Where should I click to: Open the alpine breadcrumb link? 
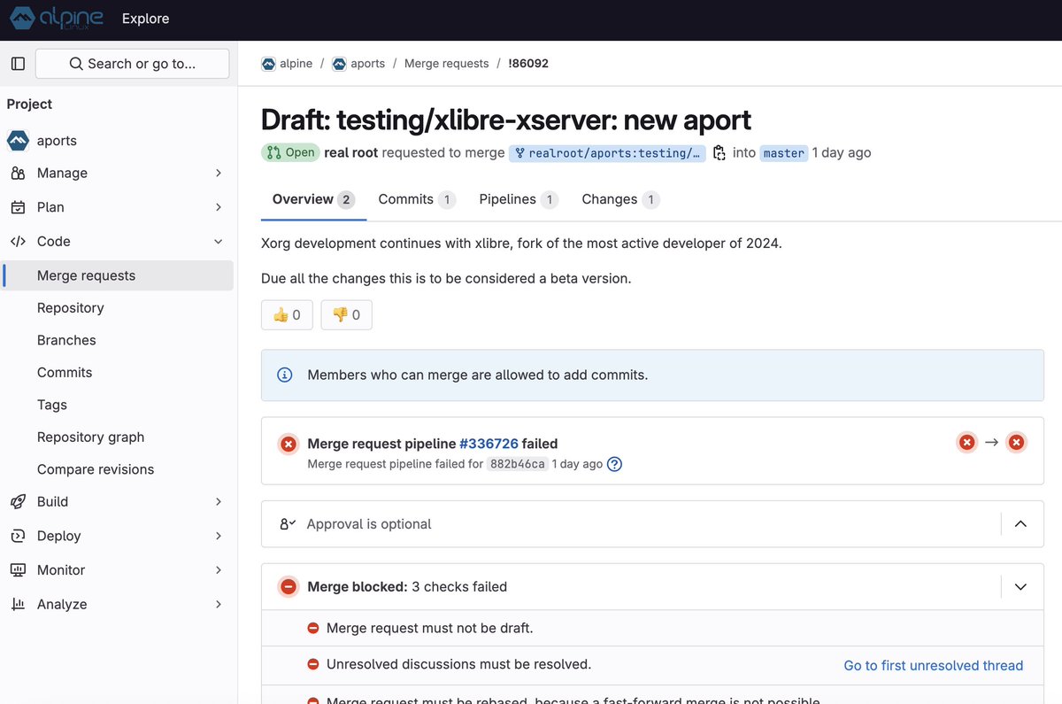tap(296, 64)
